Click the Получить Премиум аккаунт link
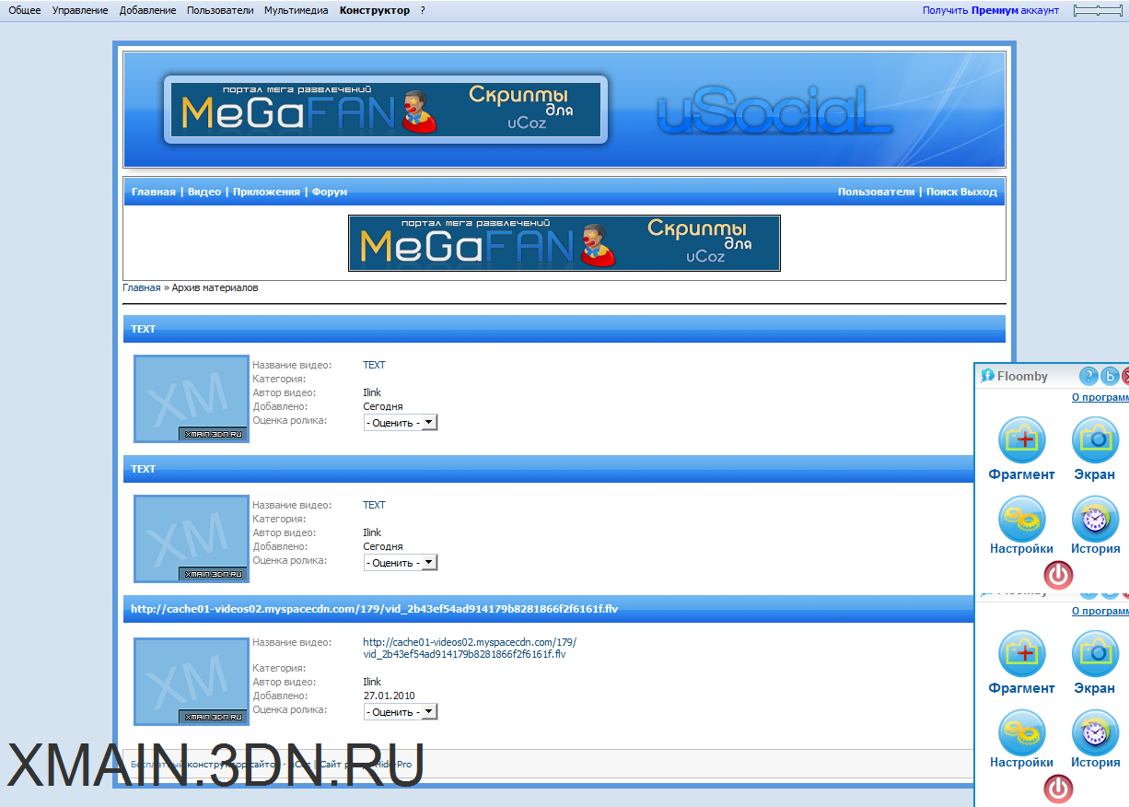 pos(990,10)
